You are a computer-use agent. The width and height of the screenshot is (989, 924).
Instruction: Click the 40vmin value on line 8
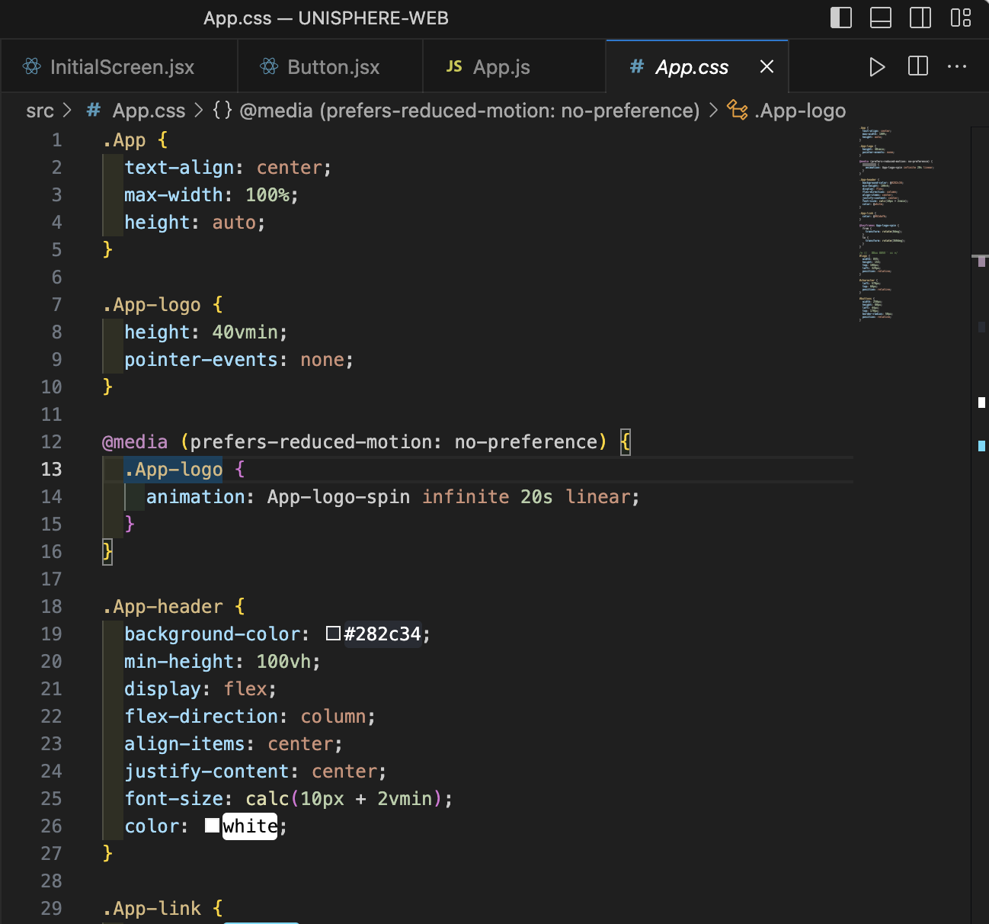point(245,332)
